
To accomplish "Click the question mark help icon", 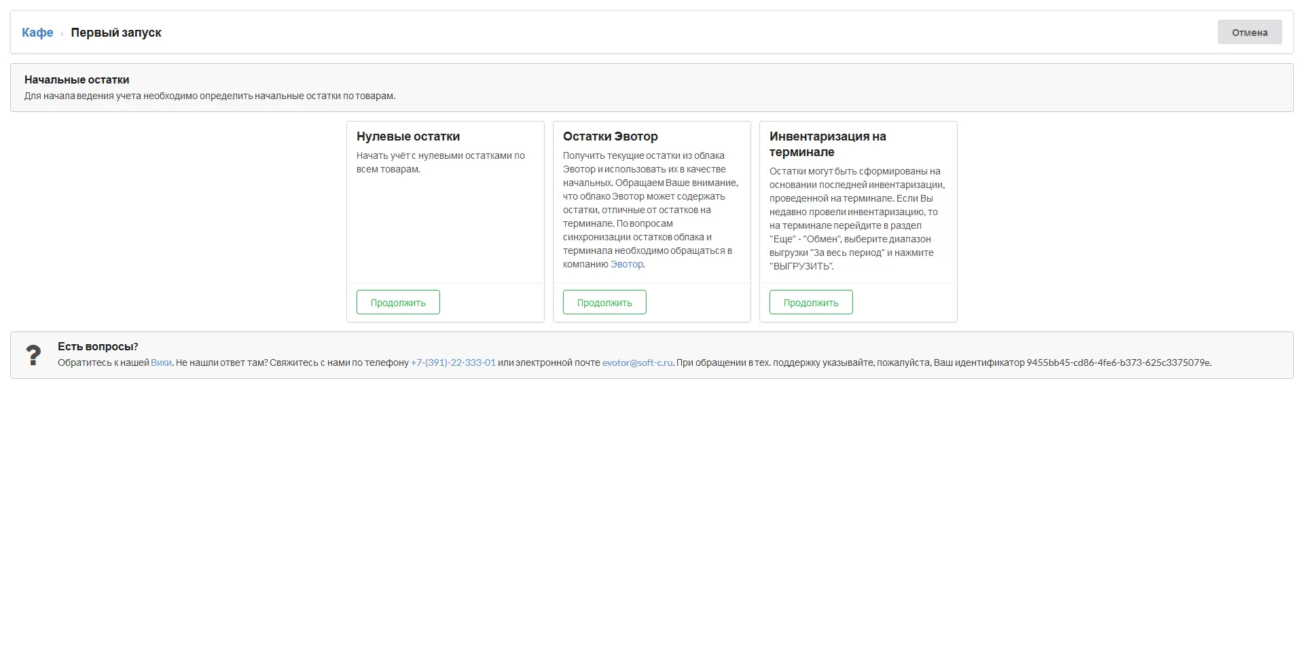I will point(33,355).
